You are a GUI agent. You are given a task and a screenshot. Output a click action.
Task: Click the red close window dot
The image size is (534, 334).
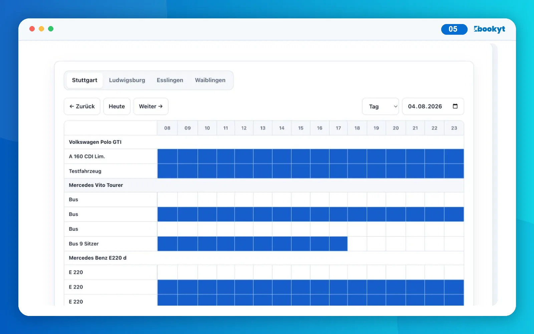32,29
